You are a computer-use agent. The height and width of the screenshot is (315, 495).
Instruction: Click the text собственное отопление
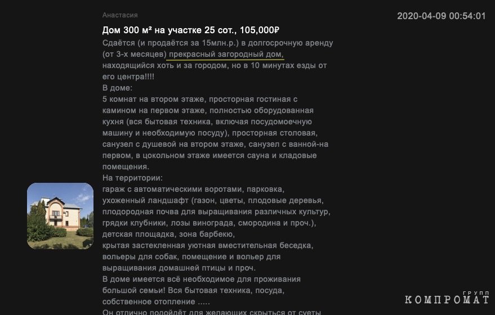(149, 301)
